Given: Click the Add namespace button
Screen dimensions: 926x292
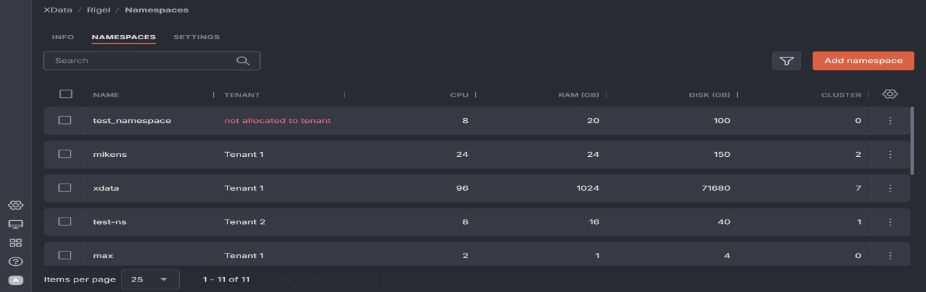Looking at the screenshot, I should coord(863,61).
